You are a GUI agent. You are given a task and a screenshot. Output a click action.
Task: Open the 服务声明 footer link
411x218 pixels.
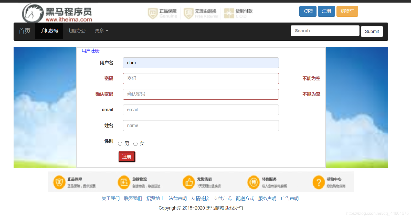[x=267, y=199]
